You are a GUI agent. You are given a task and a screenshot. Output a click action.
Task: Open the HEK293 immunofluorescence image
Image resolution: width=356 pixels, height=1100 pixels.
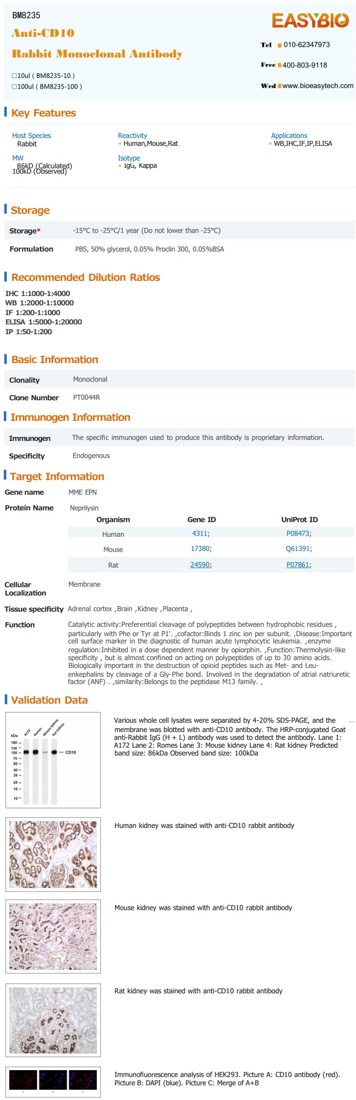(x=53, y=1082)
